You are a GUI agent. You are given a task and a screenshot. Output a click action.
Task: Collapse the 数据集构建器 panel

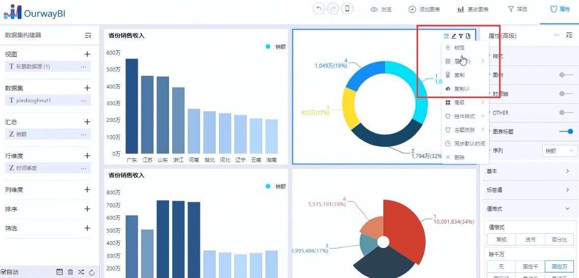click(x=88, y=36)
